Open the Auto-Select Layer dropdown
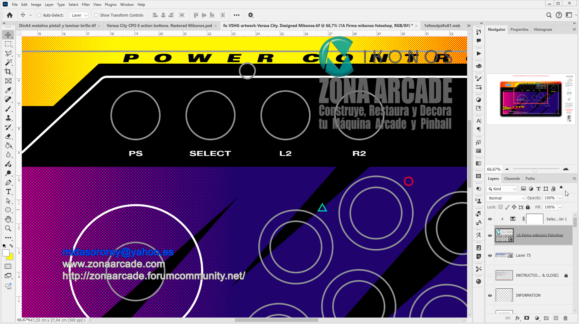This screenshot has height=324, width=579. (79, 15)
